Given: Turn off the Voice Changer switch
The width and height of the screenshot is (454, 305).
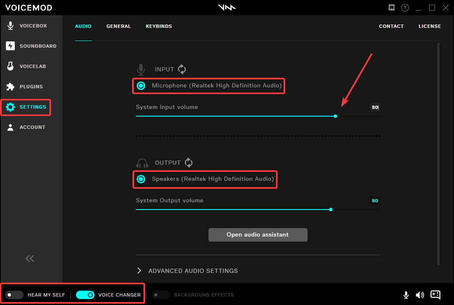Looking at the screenshot, I should pyautogui.click(x=85, y=295).
